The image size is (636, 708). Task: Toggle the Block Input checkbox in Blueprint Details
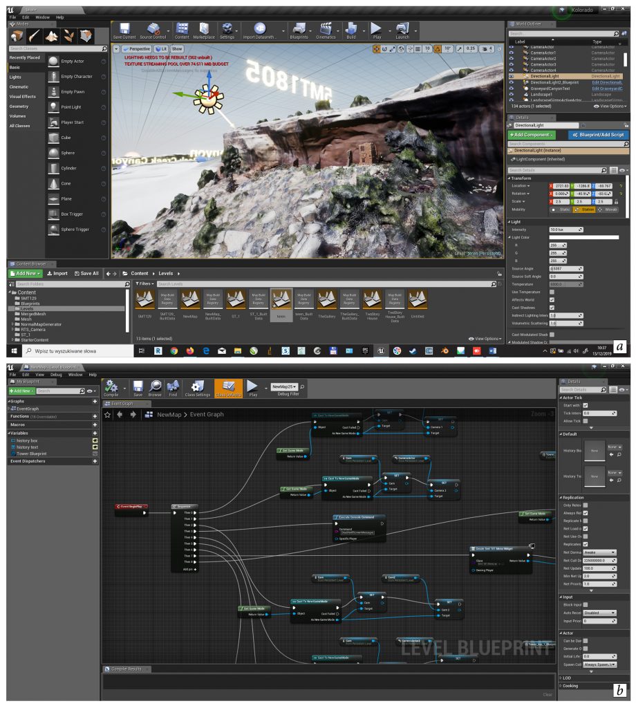point(586,604)
